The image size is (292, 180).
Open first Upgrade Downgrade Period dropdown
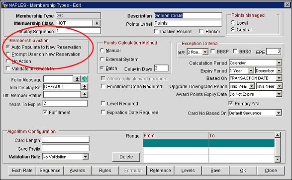[x=252, y=86]
